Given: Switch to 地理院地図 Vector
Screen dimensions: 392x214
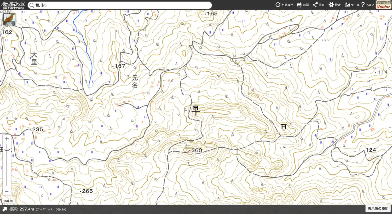Looking at the screenshot, I should point(383,5).
